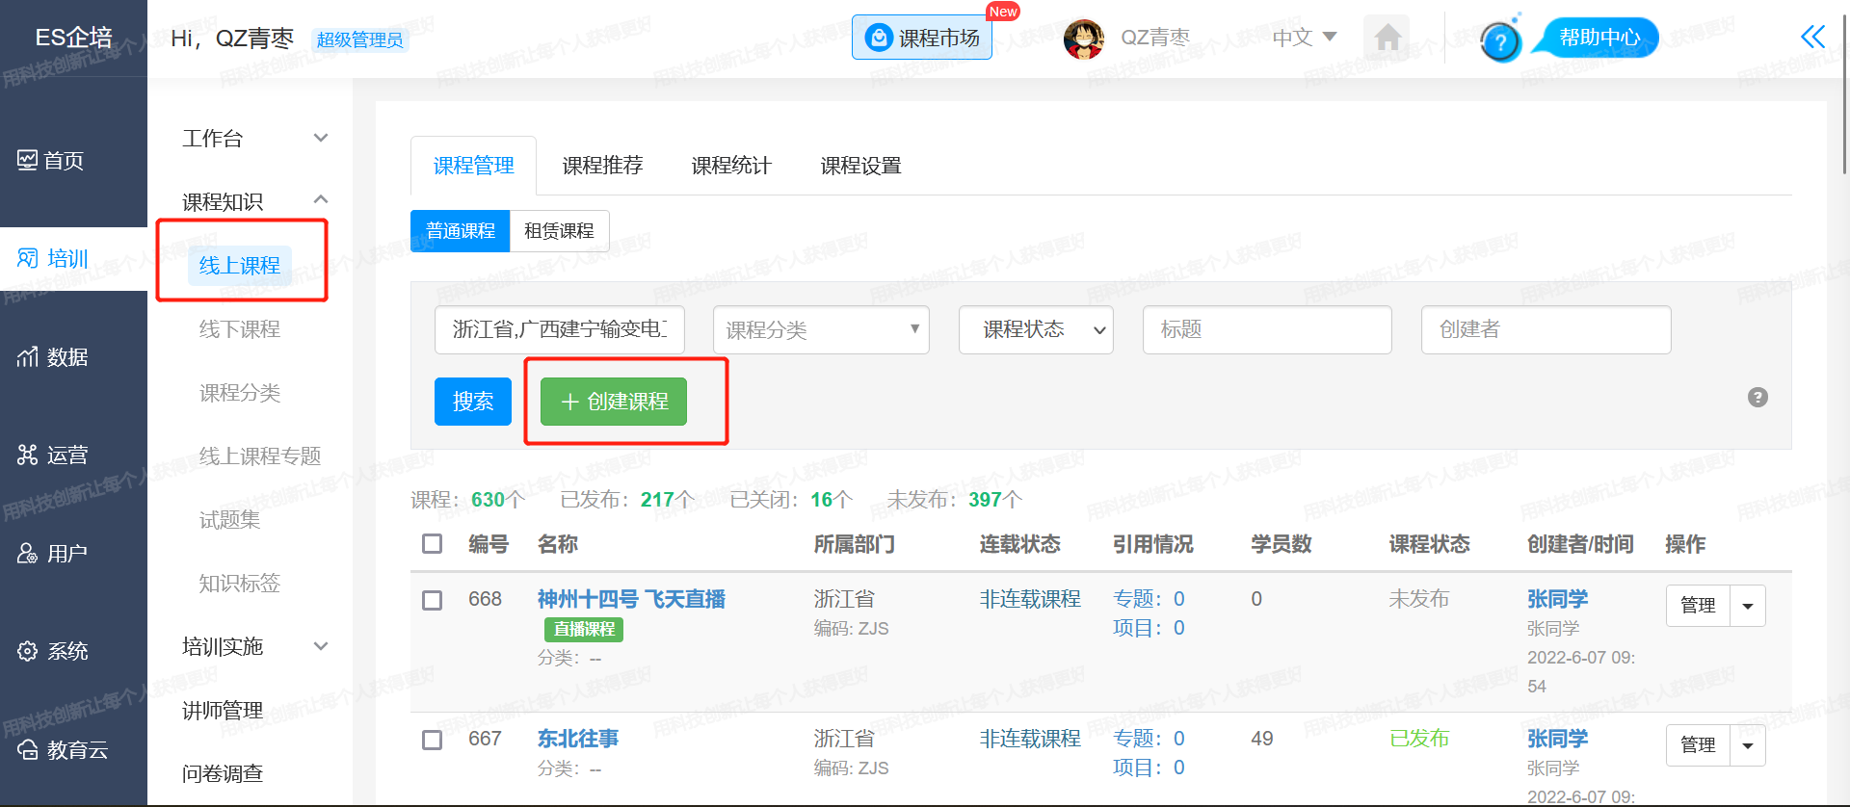
Task: Open the 系统 system settings sidebar item
Action: pyautogui.click(x=54, y=651)
